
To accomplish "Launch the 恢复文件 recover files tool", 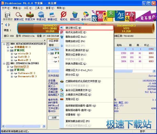I will tap(30, 16).
